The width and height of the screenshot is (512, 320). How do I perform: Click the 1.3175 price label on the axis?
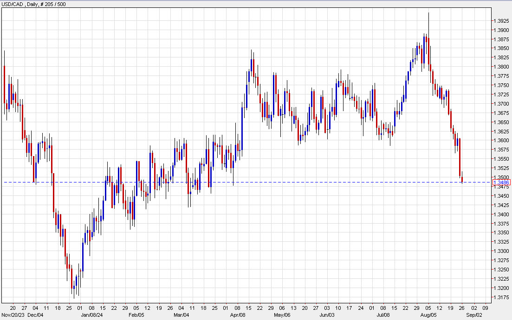(500, 297)
